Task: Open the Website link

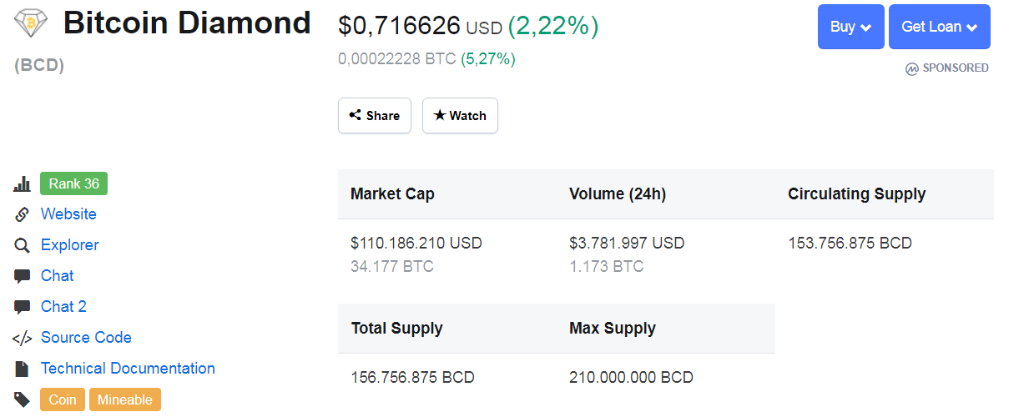Action: 68,214
